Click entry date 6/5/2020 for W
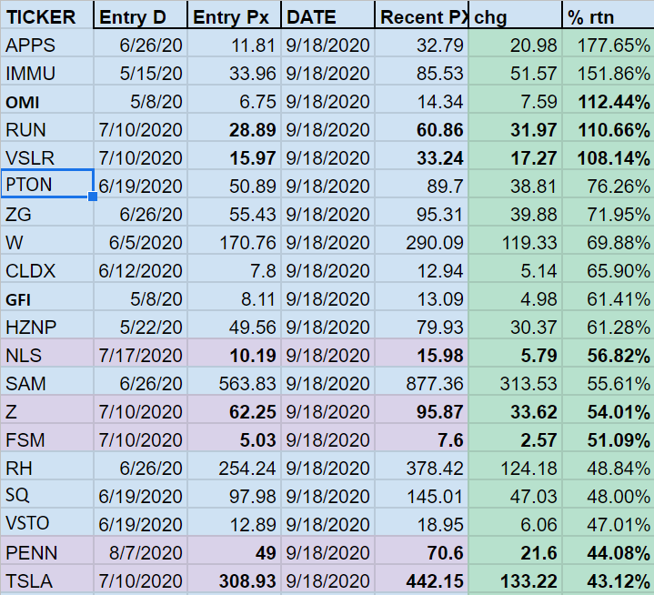 [141, 241]
